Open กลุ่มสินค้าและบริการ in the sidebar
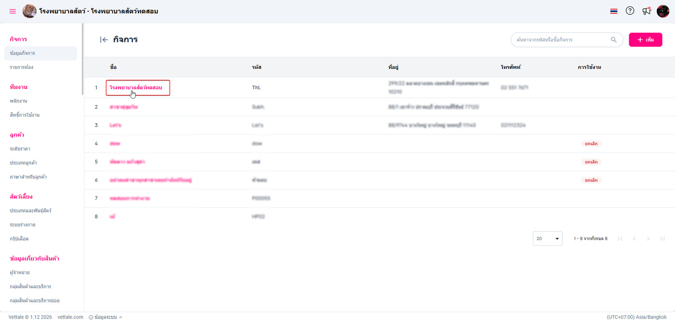Screen dimensions: 675x323 pos(30,286)
